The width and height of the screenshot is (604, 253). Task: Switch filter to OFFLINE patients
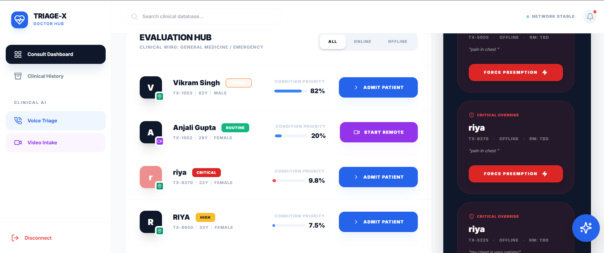pyautogui.click(x=397, y=42)
